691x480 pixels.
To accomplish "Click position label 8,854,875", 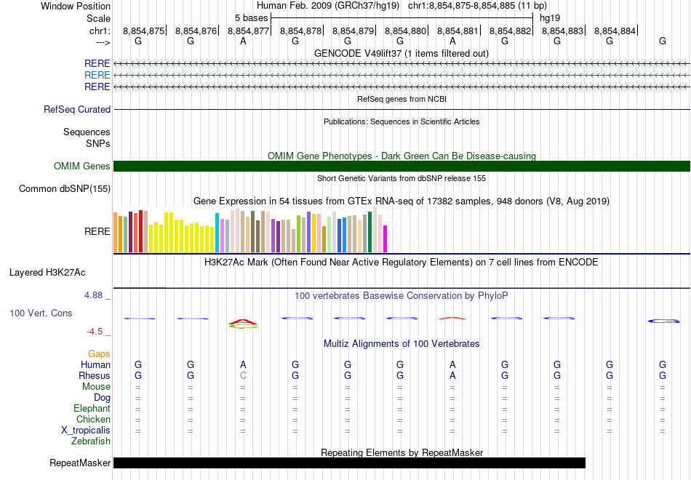I will coord(143,31).
